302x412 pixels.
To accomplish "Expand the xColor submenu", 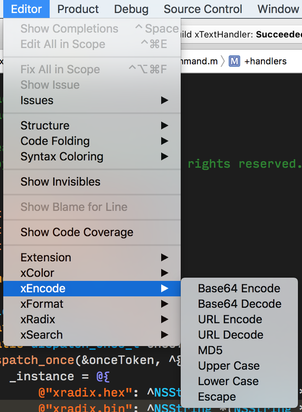I will pos(92,273).
